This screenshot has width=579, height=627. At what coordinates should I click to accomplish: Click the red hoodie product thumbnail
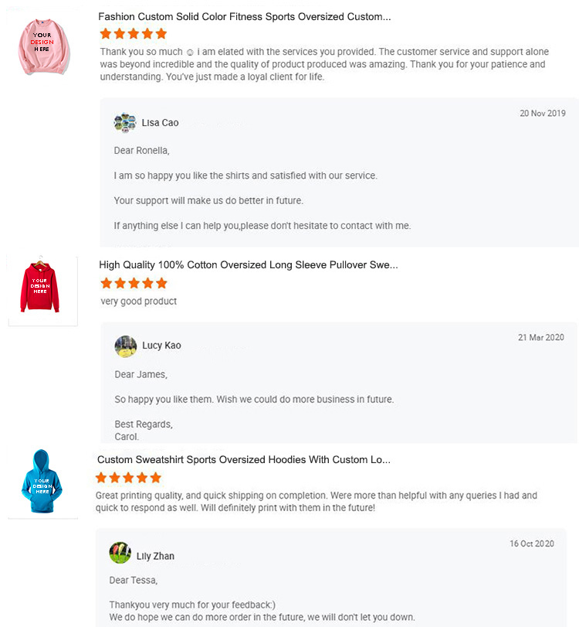point(42,289)
